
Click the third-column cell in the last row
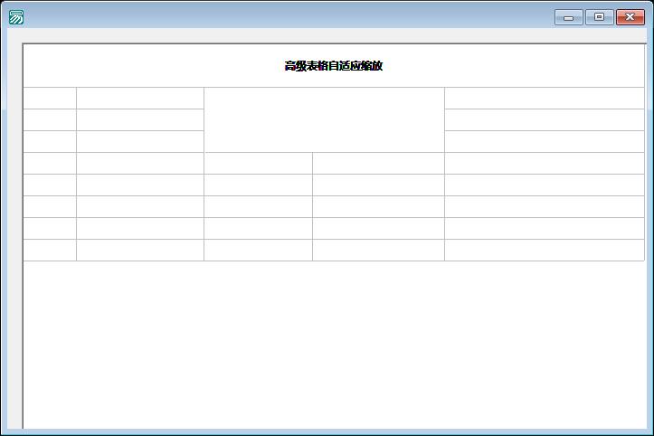(x=258, y=250)
